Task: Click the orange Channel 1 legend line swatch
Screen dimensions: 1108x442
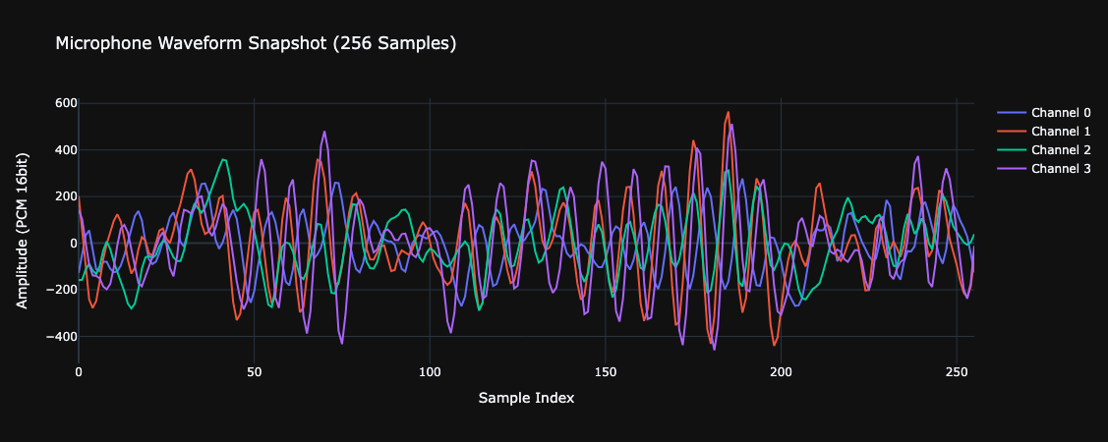Action: [x=1012, y=131]
